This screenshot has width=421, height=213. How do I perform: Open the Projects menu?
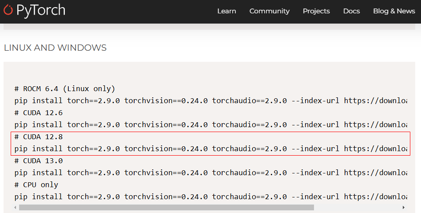(316, 11)
